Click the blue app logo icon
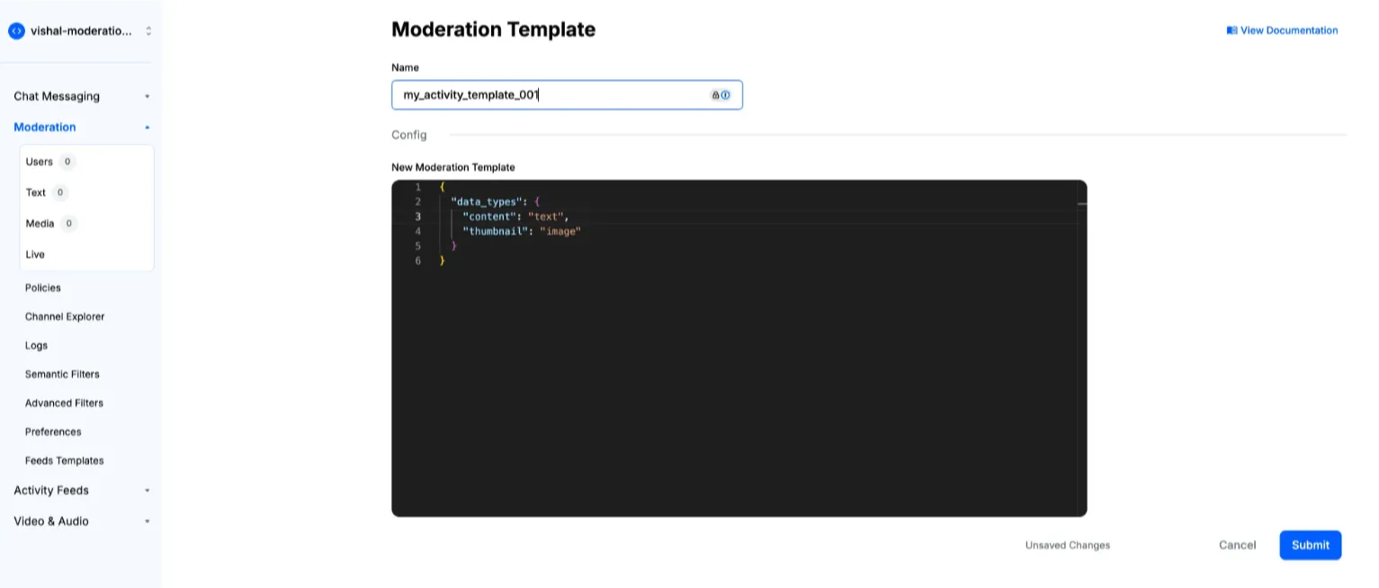1379x588 pixels. pos(16,31)
